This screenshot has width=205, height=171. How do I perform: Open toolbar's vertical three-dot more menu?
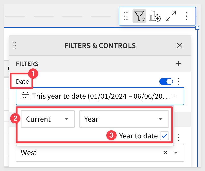tap(186, 16)
